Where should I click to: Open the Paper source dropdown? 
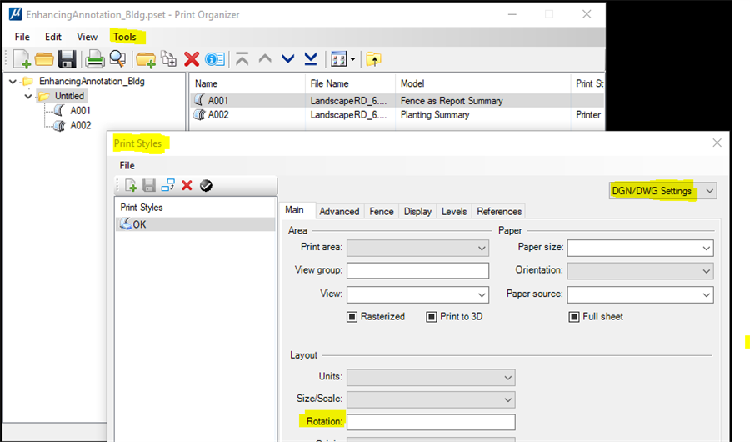coord(640,294)
